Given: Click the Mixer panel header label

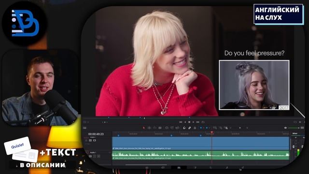Looking at the screenshot, I should [295, 133].
